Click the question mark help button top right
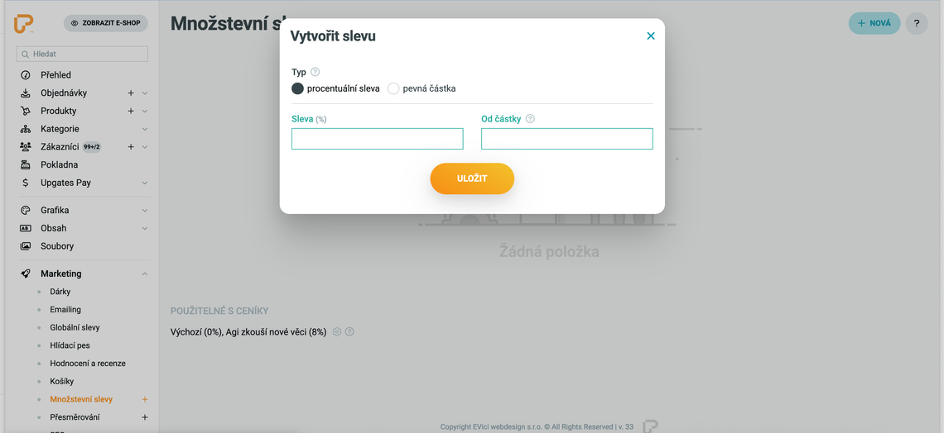944x433 pixels. tap(917, 23)
